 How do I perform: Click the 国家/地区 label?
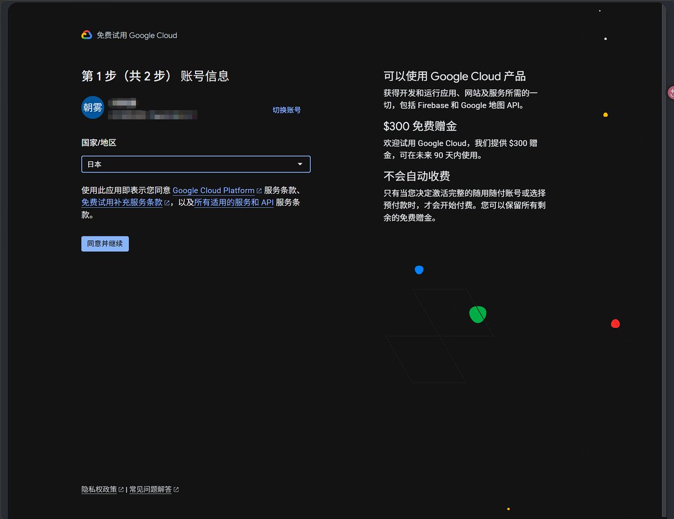tap(99, 143)
